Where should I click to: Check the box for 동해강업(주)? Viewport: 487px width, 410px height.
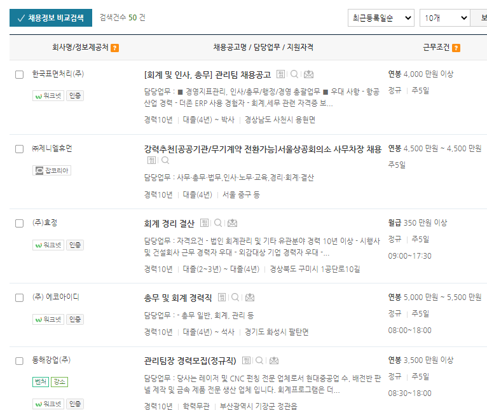(19, 361)
